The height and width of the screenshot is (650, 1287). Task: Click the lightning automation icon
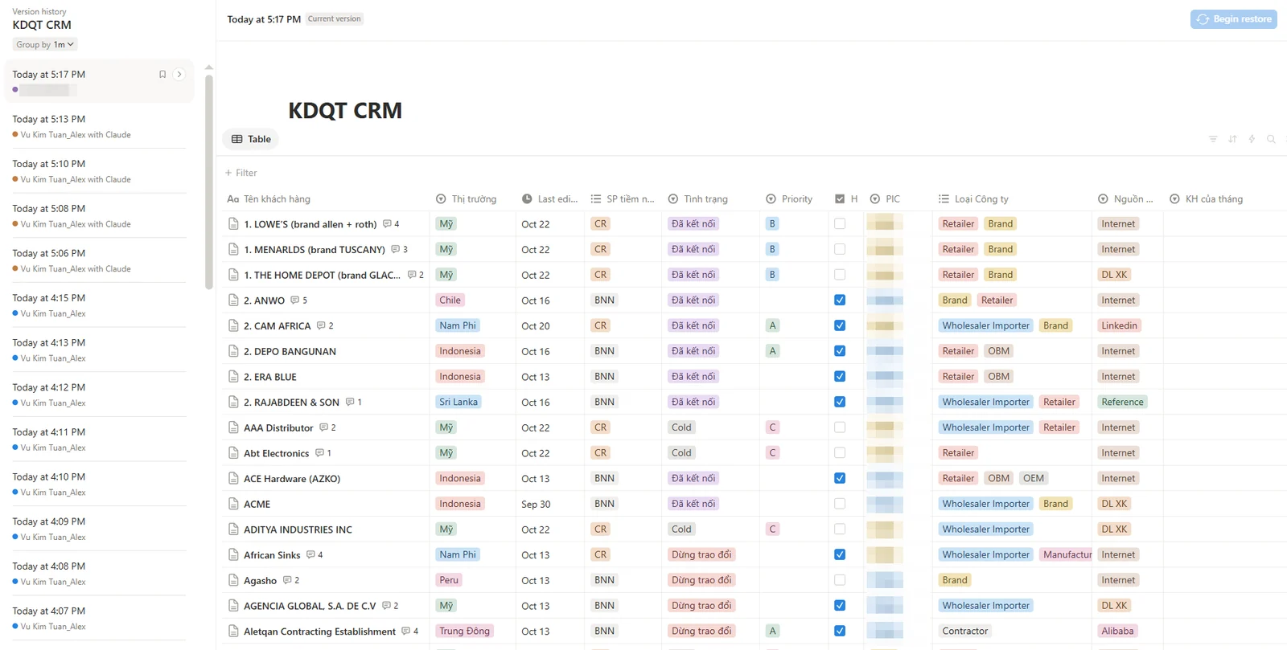click(1252, 139)
